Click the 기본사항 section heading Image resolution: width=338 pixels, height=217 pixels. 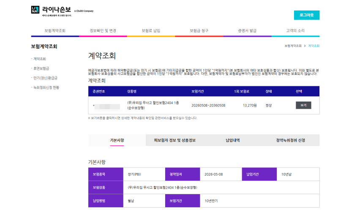pyautogui.click(x=97, y=162)
